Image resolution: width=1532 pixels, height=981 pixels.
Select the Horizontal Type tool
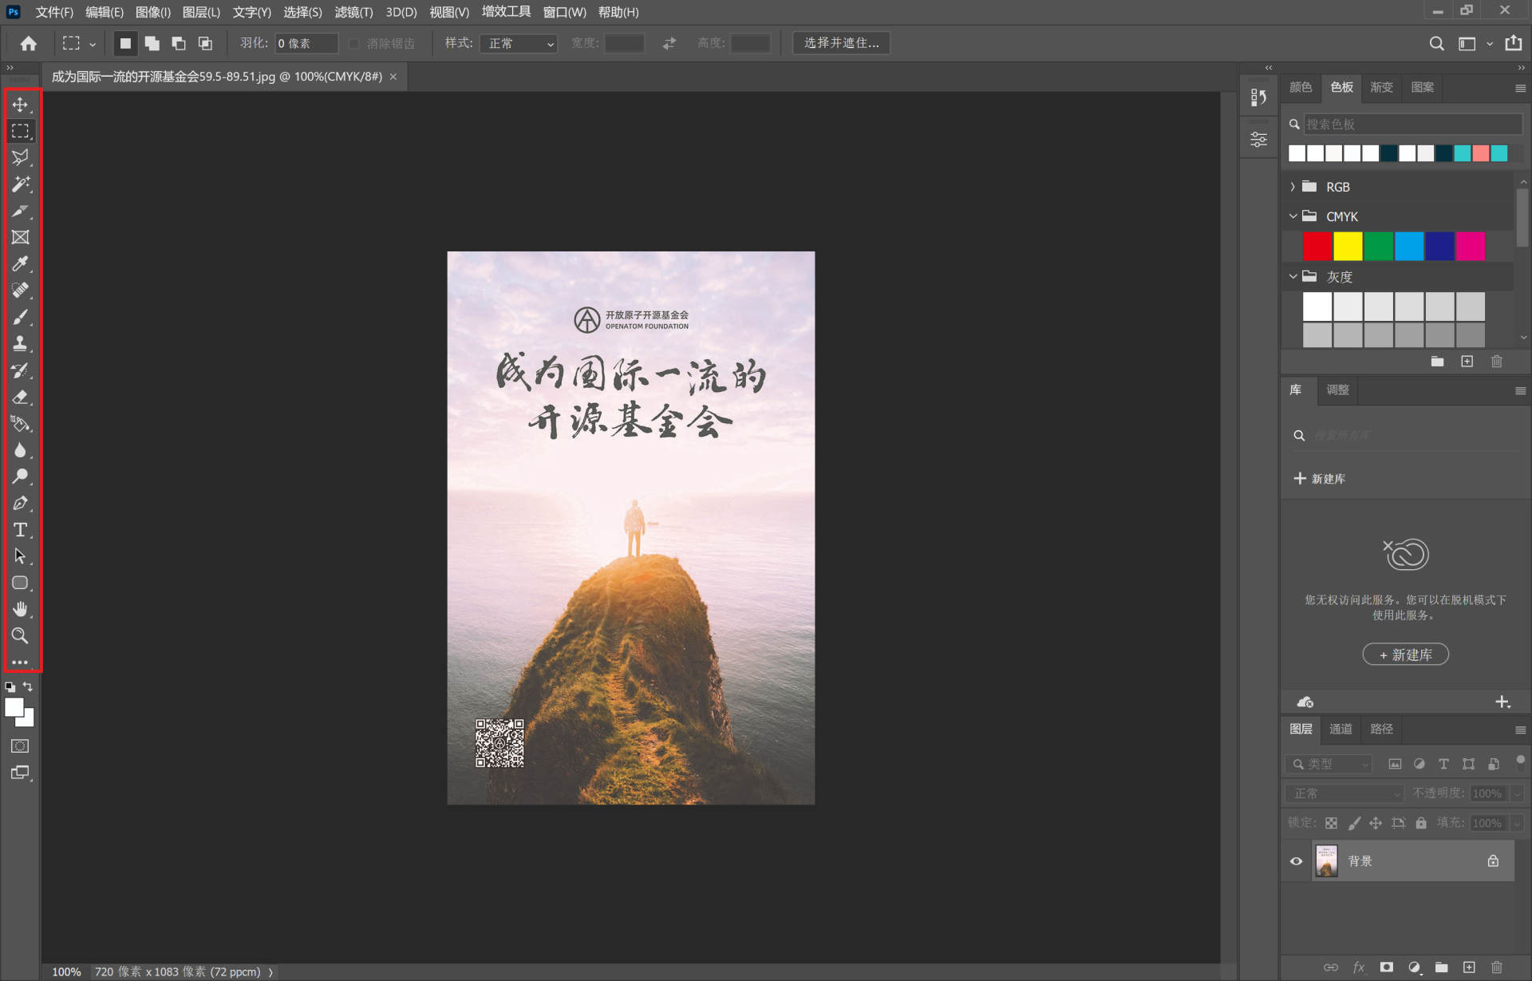pos(20,530)
